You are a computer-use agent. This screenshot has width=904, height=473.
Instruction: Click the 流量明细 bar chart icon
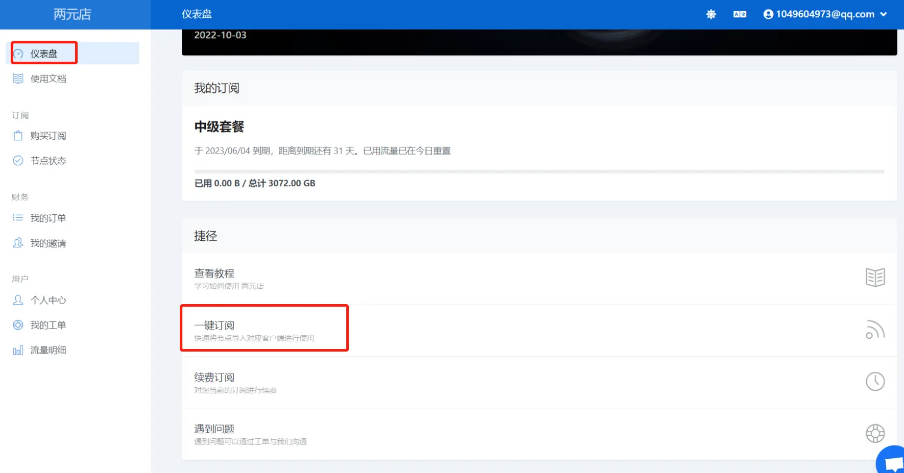pyautogui.click(x=18, y=350)
